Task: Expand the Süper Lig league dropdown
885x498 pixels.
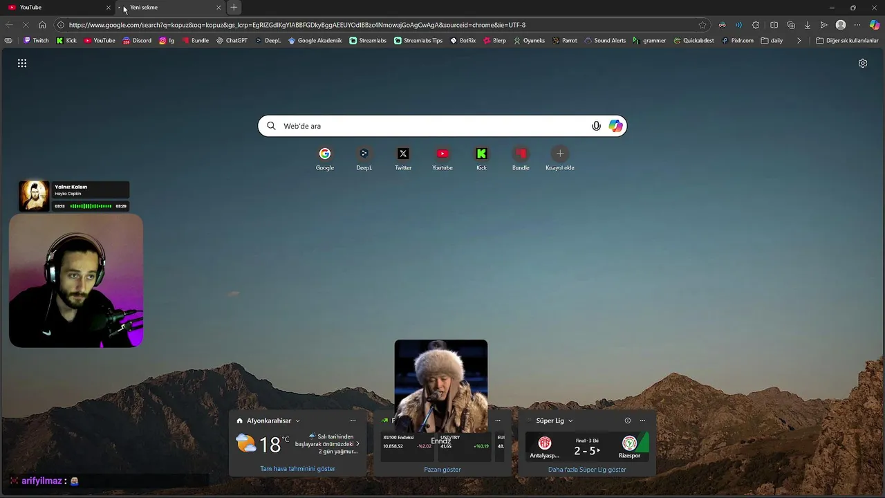Action: [x=570, y=421]
